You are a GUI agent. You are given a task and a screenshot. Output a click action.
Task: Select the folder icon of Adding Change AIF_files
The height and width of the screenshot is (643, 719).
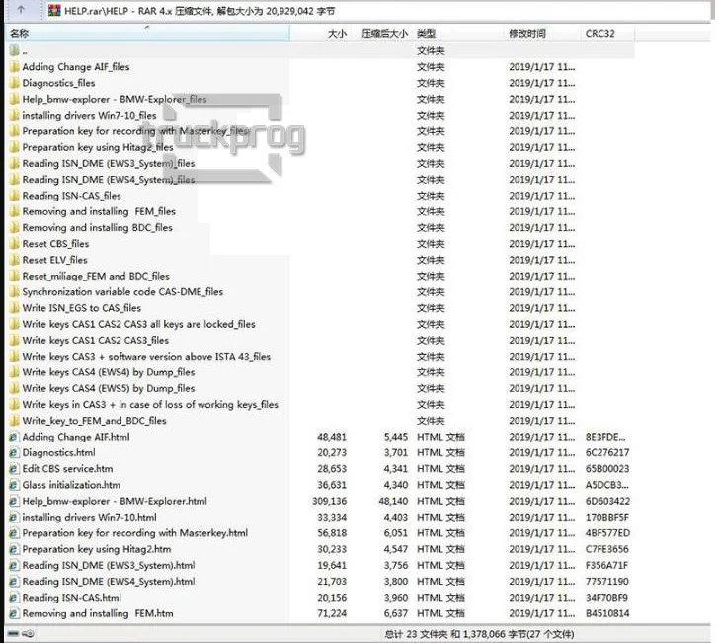coord(14,67)
